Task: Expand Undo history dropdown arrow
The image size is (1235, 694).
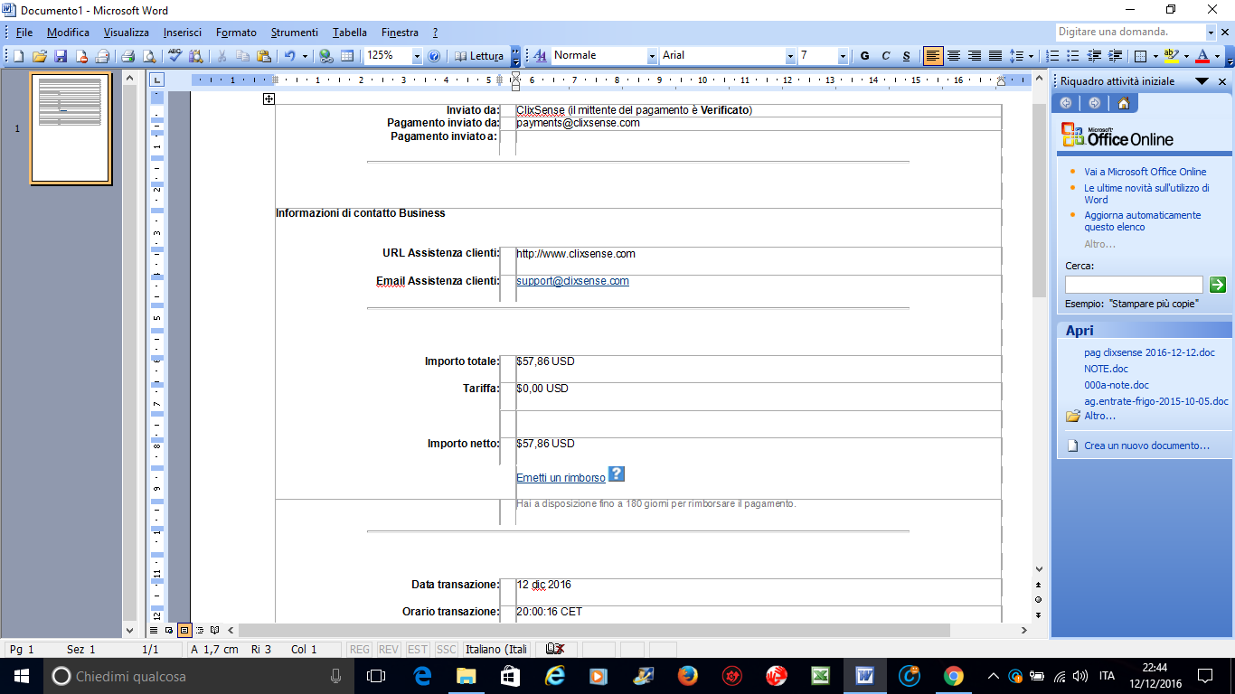Action: click(305, 56)
